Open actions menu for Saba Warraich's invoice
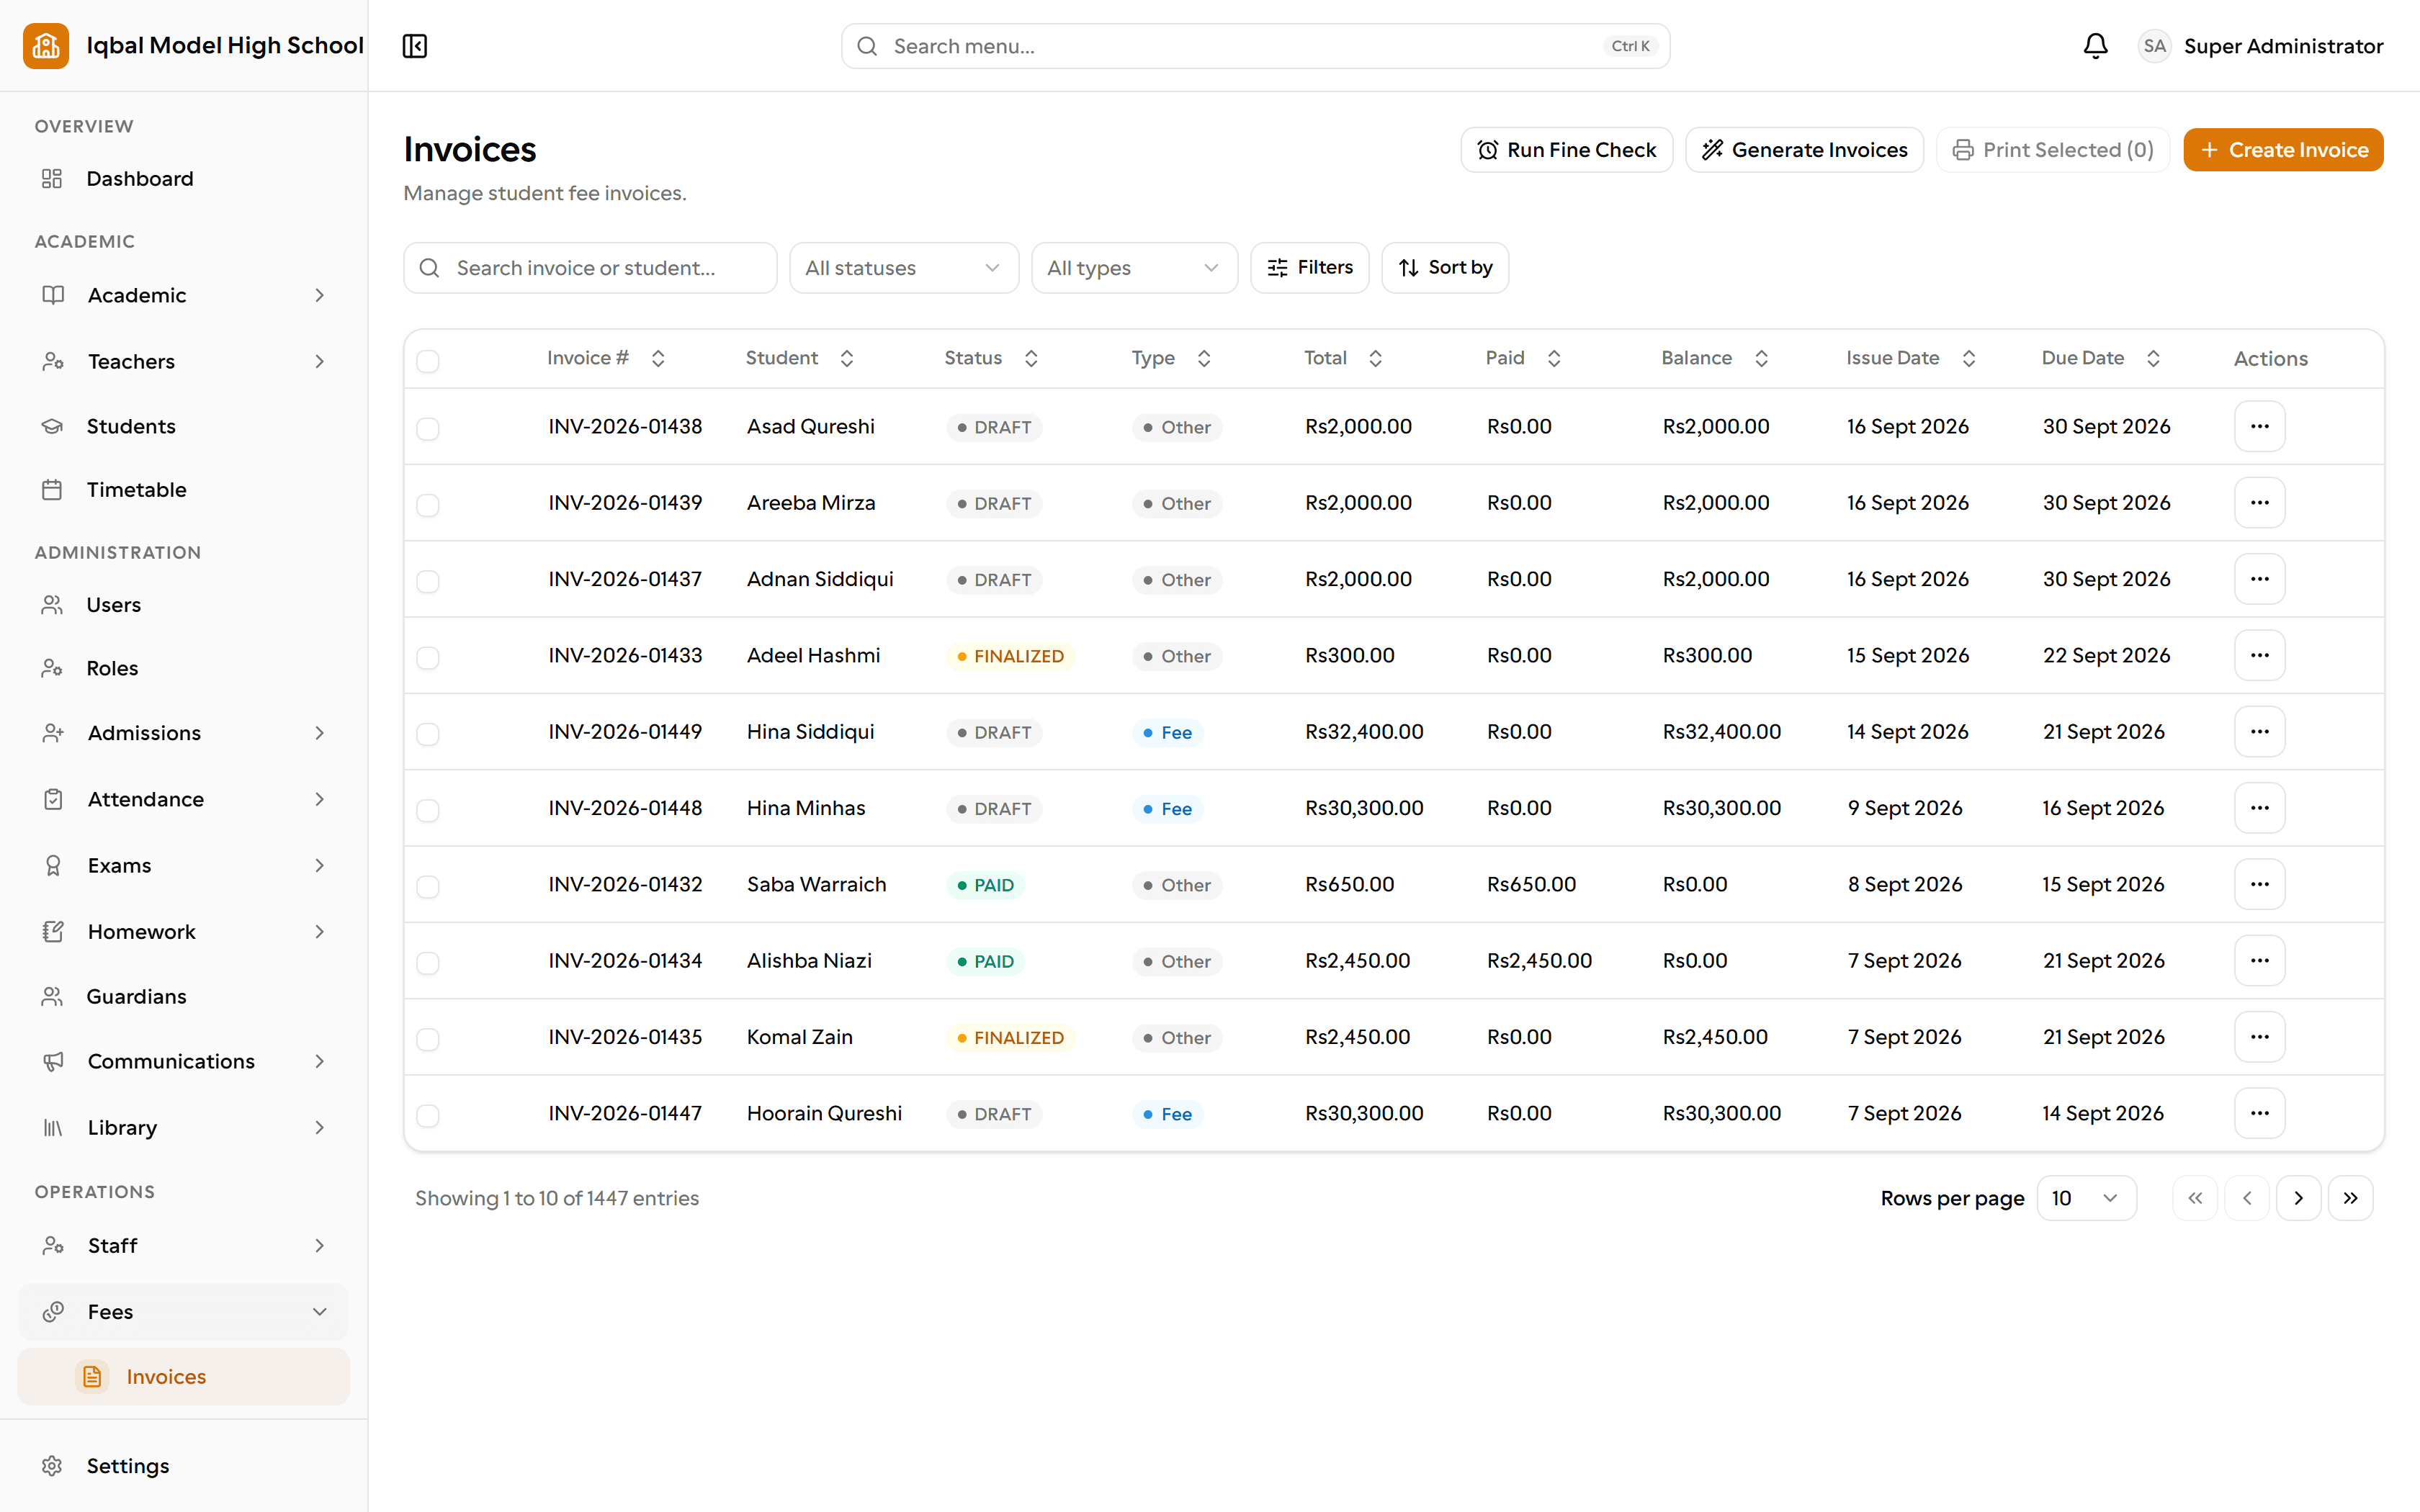The width and height of the screenshot is (2420, 1512). (x=2259, y=884)
